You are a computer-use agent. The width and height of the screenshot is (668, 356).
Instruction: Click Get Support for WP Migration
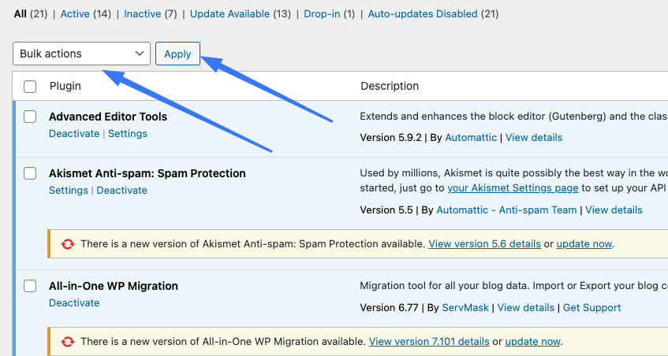coord(591,308)
